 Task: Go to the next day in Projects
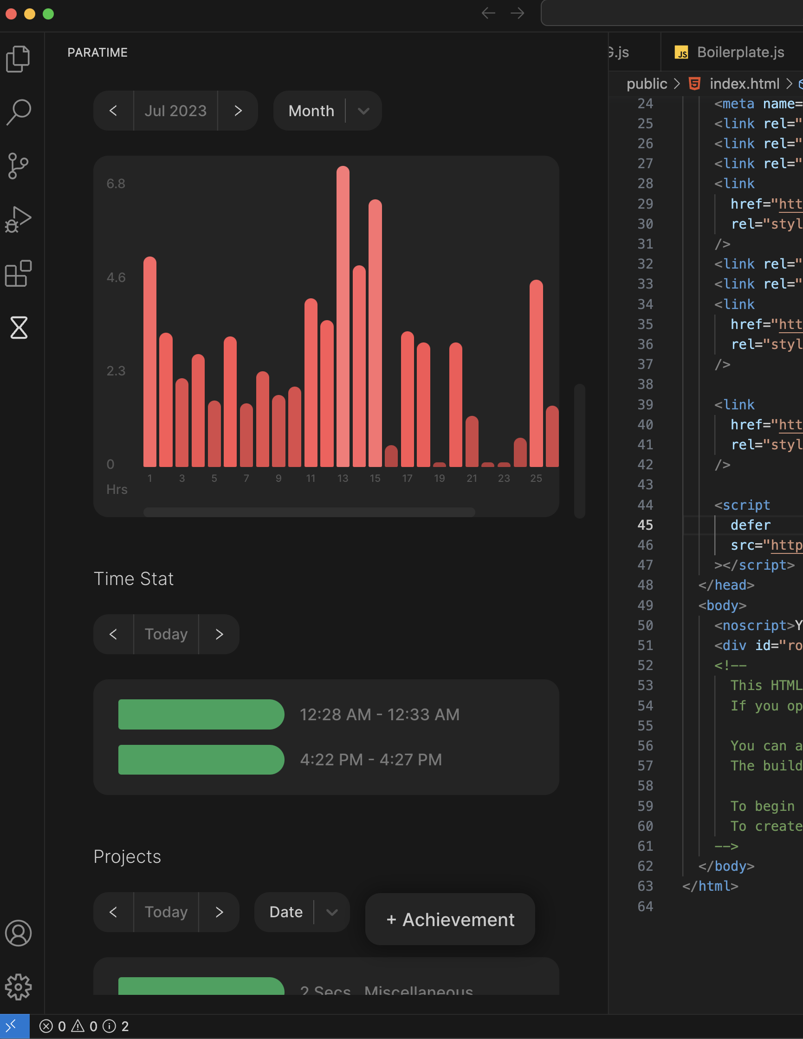(219, 912)
